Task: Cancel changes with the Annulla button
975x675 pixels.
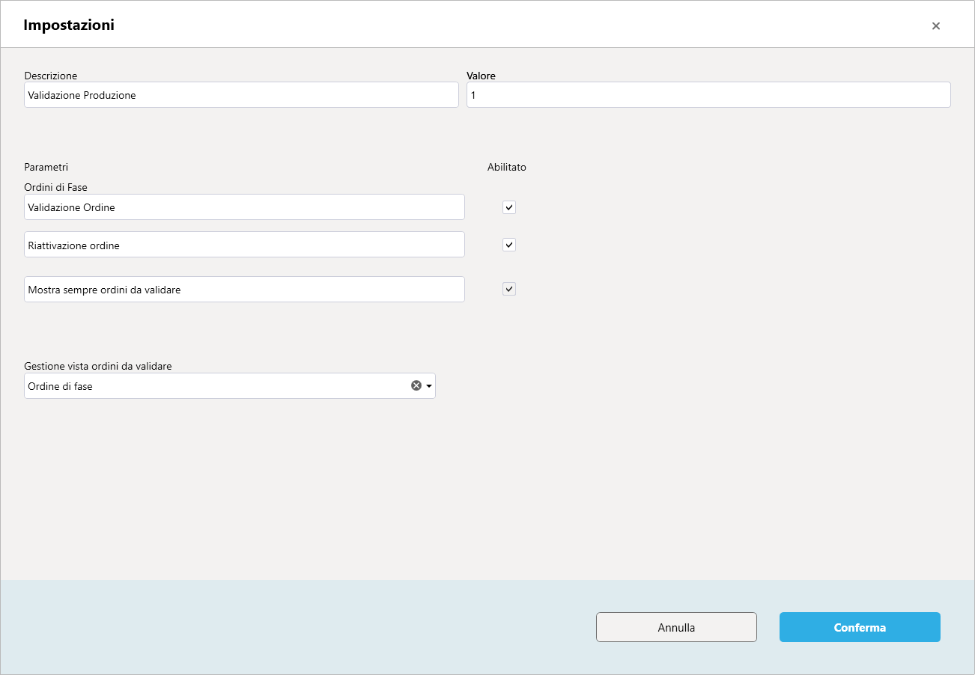Action: [676, 627]
